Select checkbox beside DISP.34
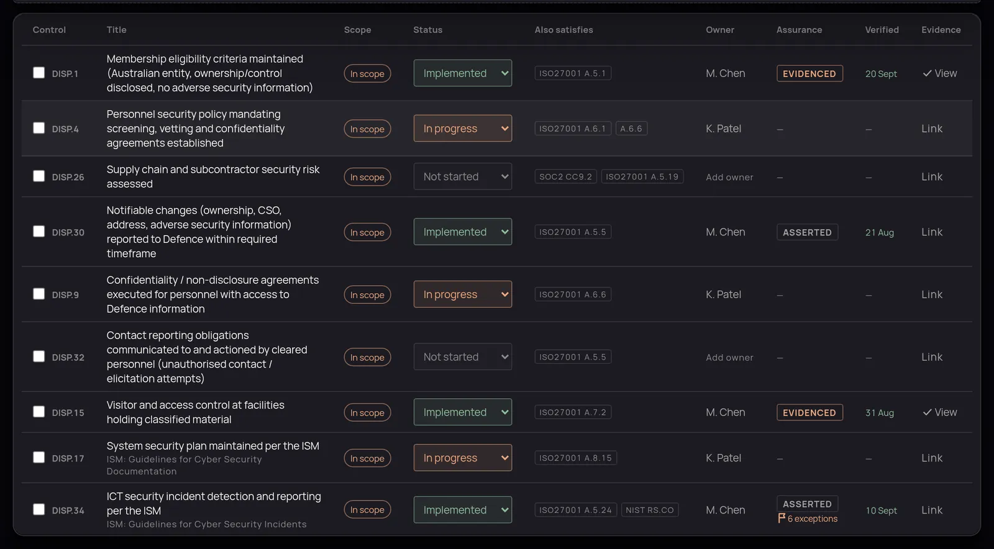The image size is (994, 549). point(39,509)
